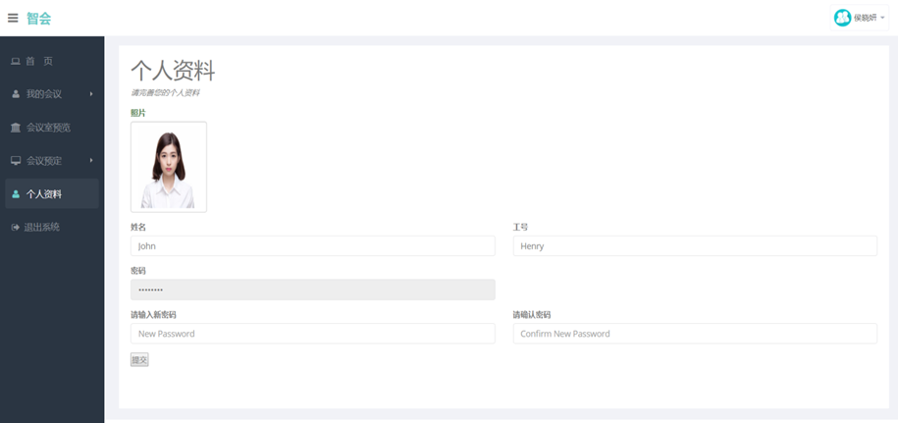Click the building icon beside 会议室预览
Viewport: 898px width, 423px height.
pos(16,128)
